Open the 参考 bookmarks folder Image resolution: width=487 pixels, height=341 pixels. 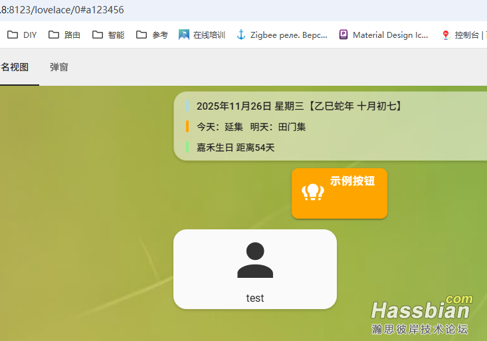coord(152,35)
